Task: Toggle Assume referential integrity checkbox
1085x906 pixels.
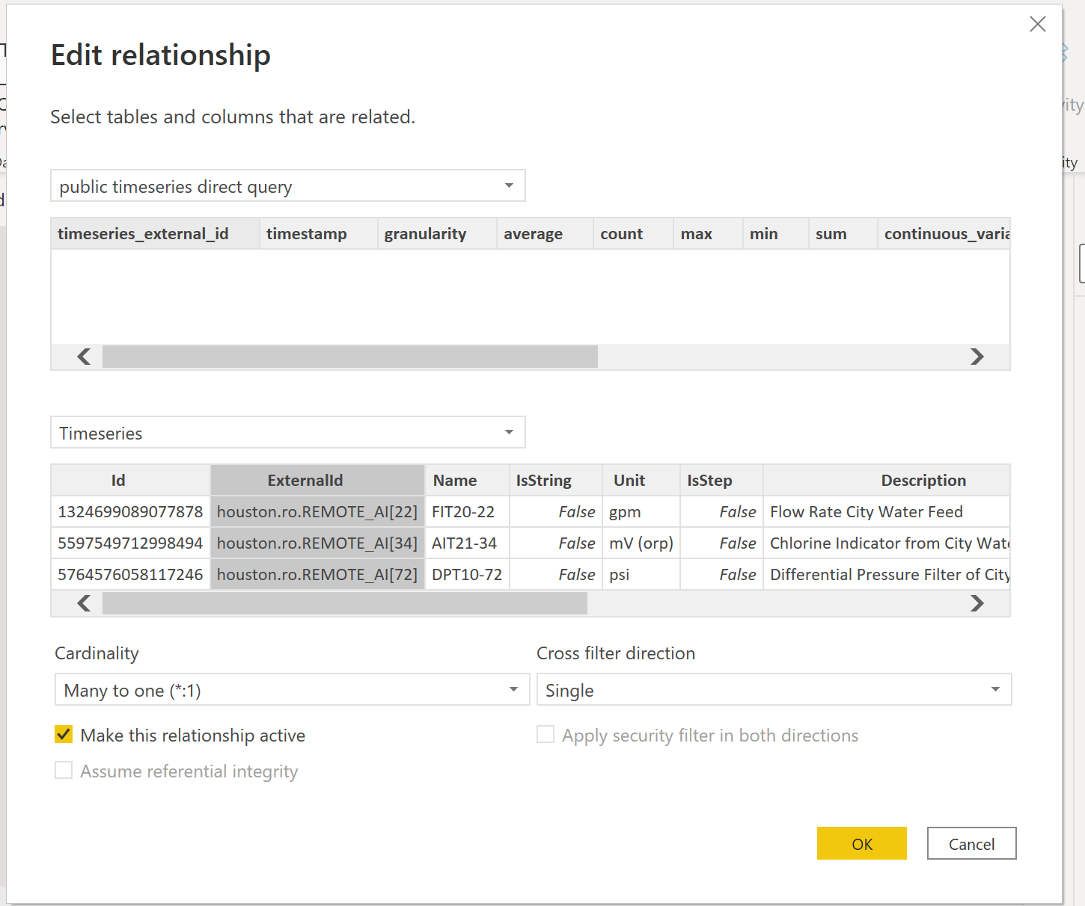Action: click(64, 771)
